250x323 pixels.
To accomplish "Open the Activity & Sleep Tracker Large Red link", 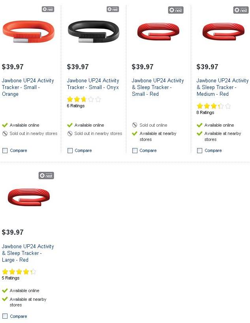I will [x=28, y=253].
